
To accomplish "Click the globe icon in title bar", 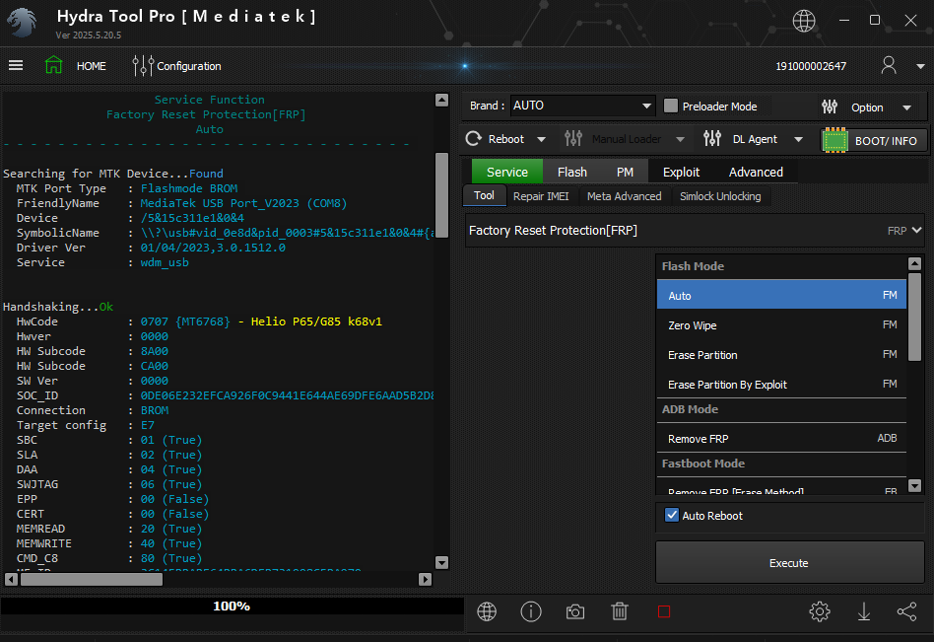I will 804,21.
